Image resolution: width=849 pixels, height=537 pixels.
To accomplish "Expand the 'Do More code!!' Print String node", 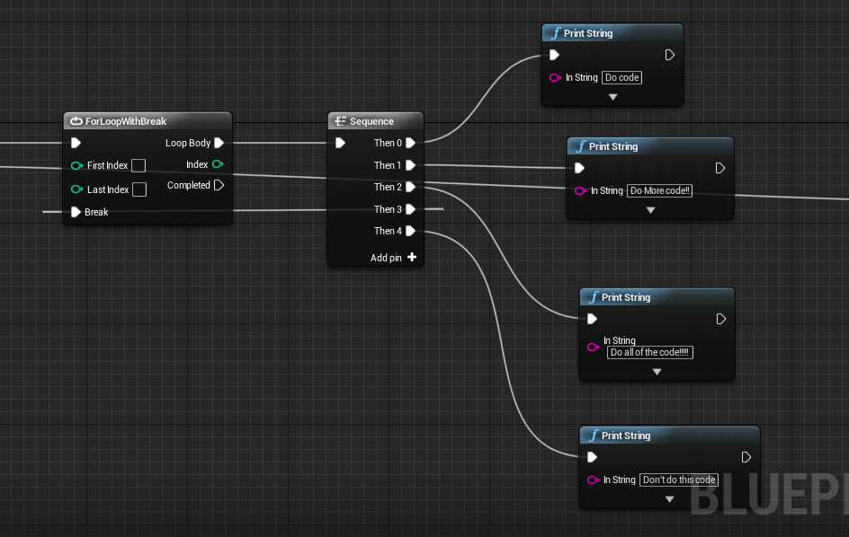I will click(651, 210).
